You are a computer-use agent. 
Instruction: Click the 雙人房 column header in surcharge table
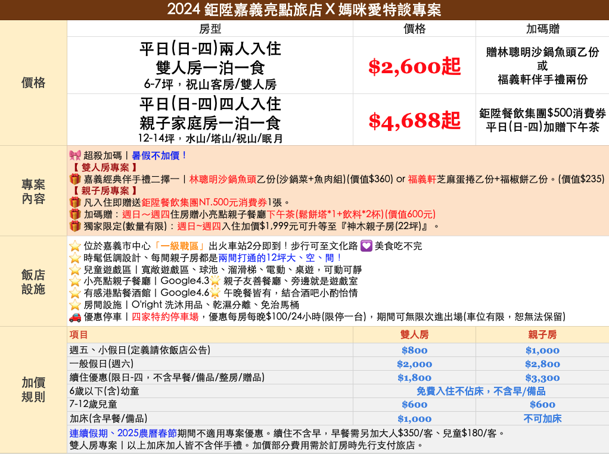tap(414, 335)
